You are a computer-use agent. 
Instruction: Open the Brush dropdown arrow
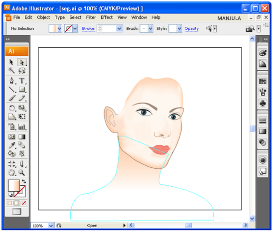coord(150,28)
